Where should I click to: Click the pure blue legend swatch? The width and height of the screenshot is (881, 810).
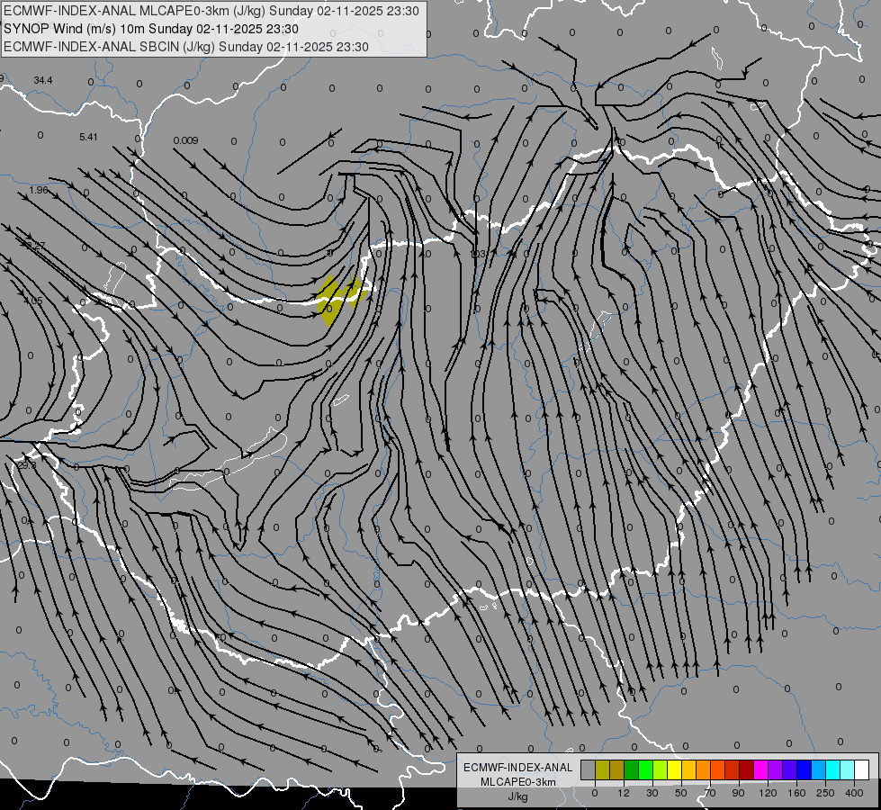[x=804, y=769]
